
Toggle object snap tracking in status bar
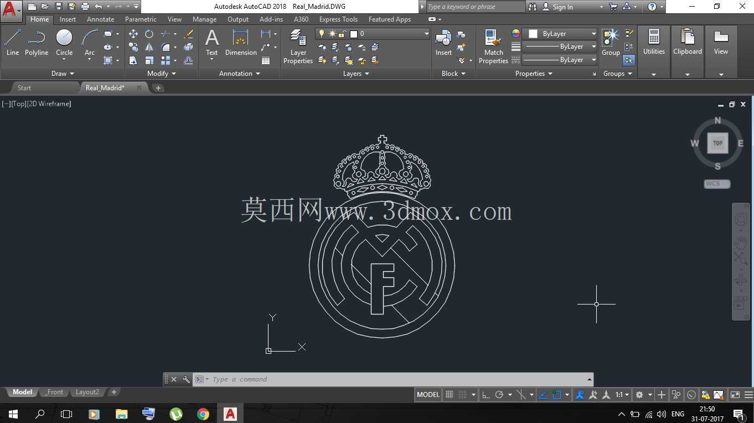[543, 395]
